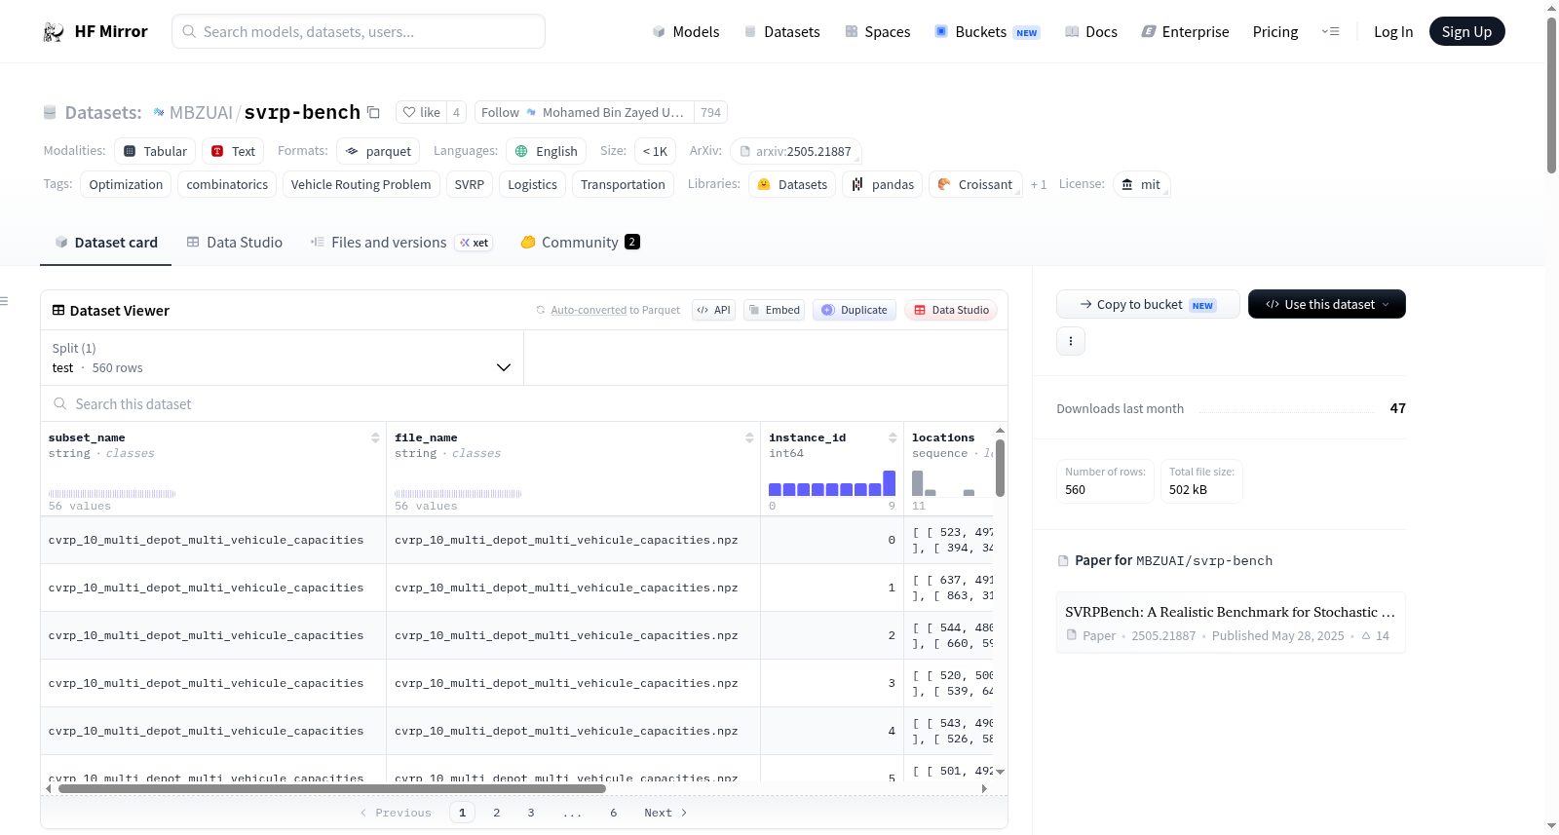The image size is (1559, 835).
Task: Click the mit license tag
Action: [x=1141, y=184]
